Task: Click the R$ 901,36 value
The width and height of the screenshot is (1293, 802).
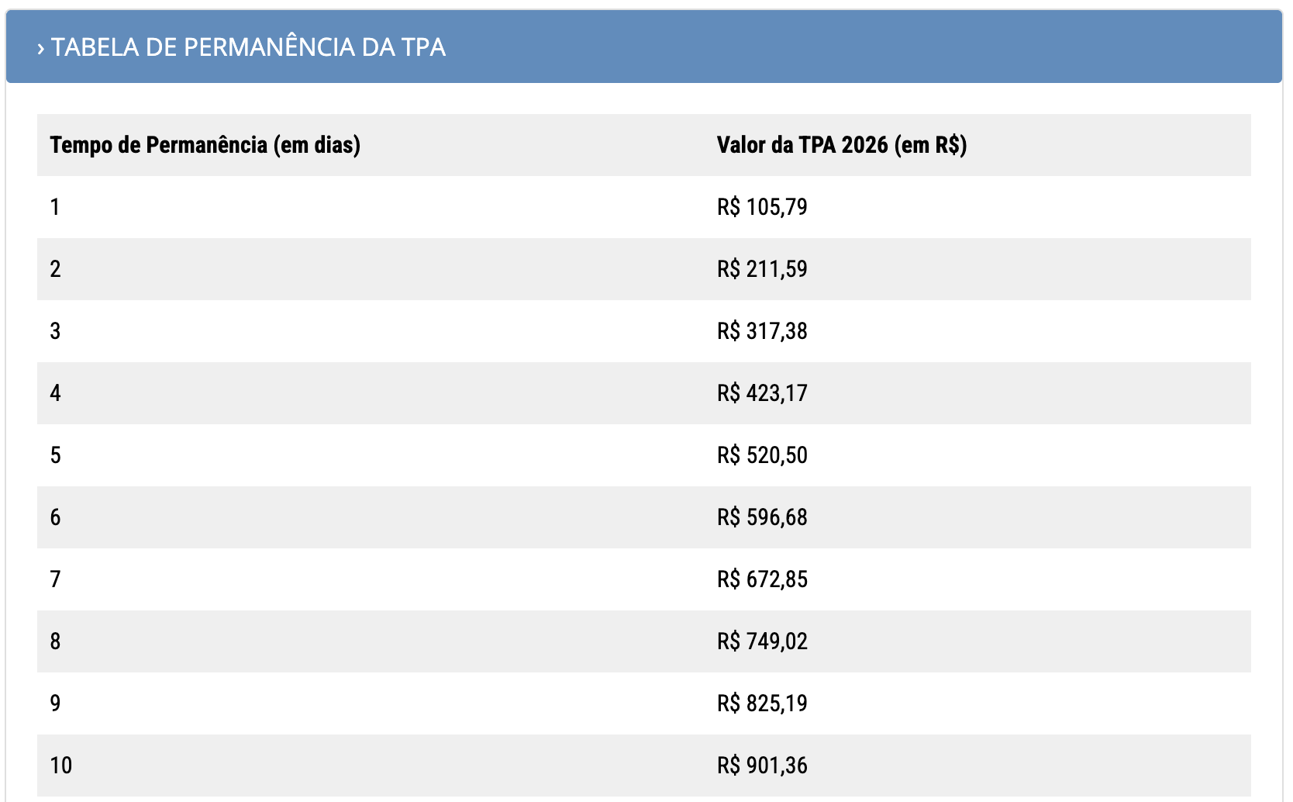Action: pos(762,766)
